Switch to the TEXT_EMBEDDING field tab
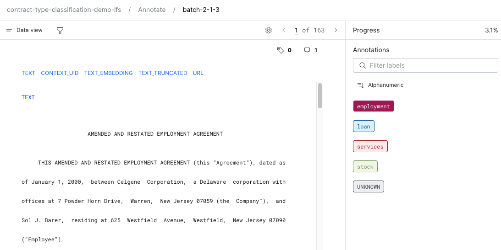 pos(108,73)
